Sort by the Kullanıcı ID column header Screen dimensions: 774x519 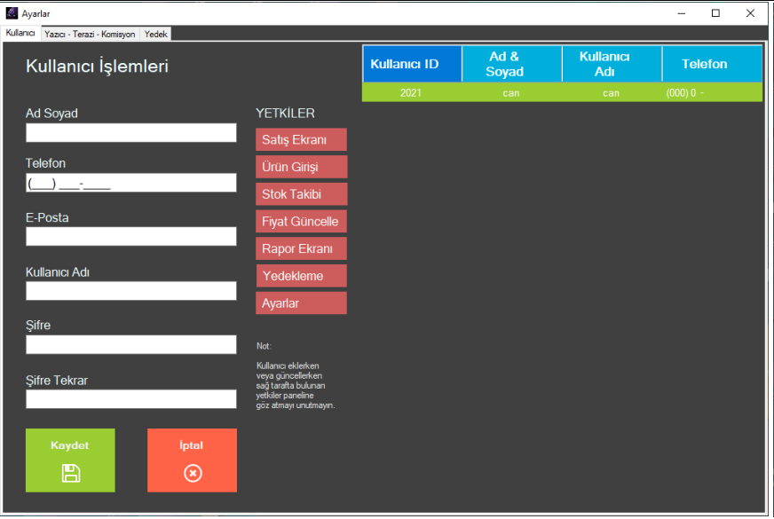click(x=412, y=64)
